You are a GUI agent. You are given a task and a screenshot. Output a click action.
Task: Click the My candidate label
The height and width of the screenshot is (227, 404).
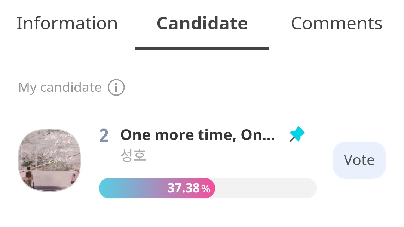[60, 88]
